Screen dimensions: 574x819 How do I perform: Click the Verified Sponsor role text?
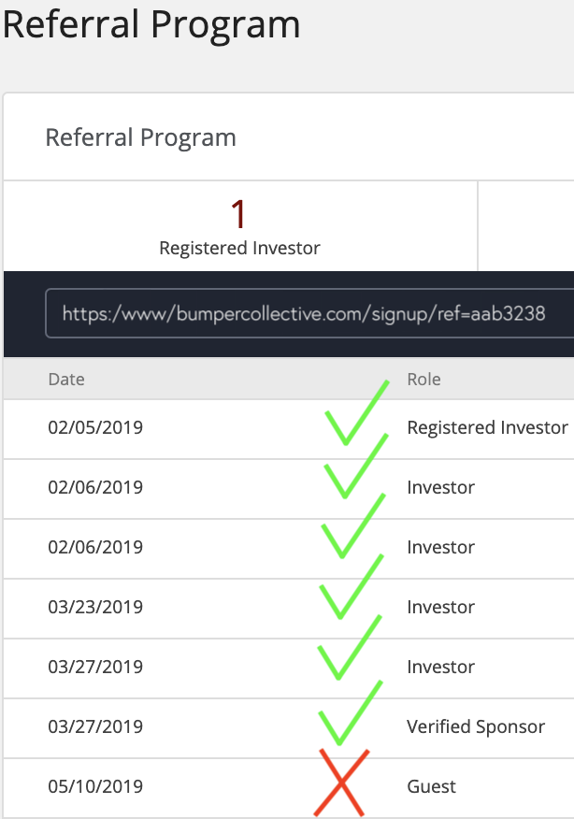click(x=476, y=726)
